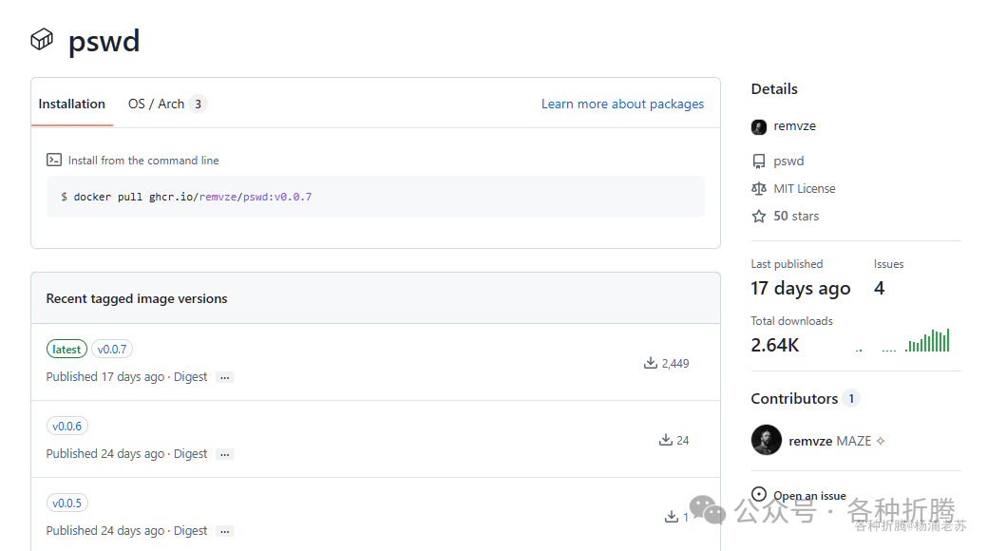The width and height of the screenshot is (987, 551).
Task: Expand digest ellipsis for v0.0.5 row
Action: (225, 531)
